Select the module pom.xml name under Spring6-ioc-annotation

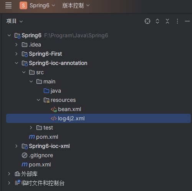tap(47, 137)
